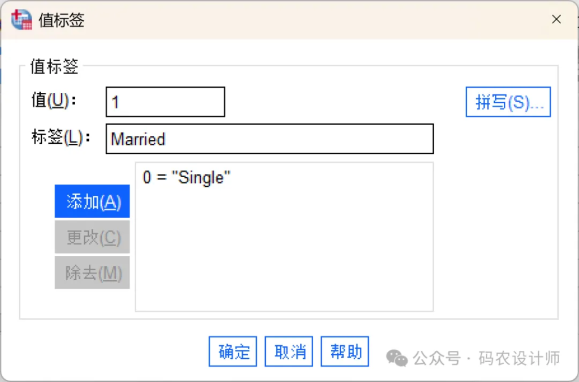The height and width of the screenshot is (382, 579).
Task: Cancel the dialog using 取消
Action: click(x=289, y=351)
